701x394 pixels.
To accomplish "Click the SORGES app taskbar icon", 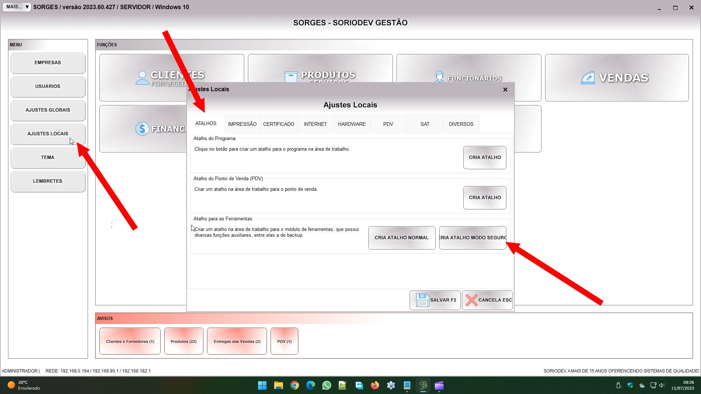I will [x=423, y=385].
